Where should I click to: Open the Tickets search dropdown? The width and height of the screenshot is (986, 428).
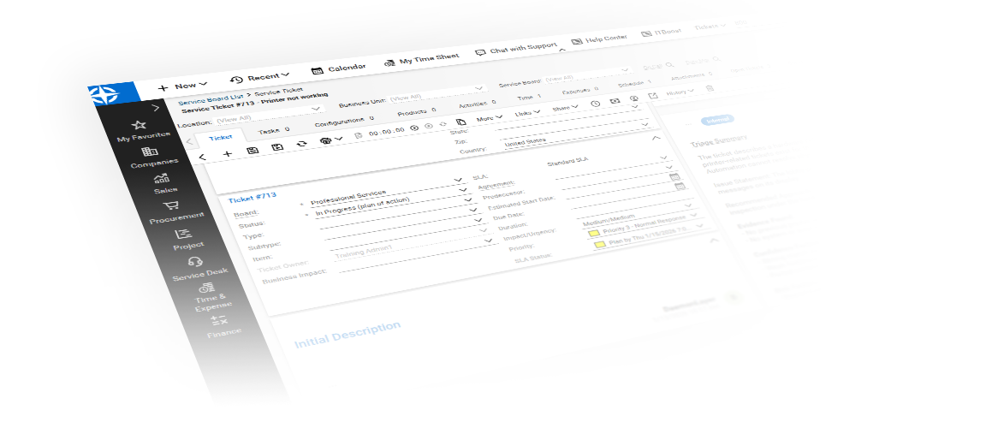coord(710,27)
